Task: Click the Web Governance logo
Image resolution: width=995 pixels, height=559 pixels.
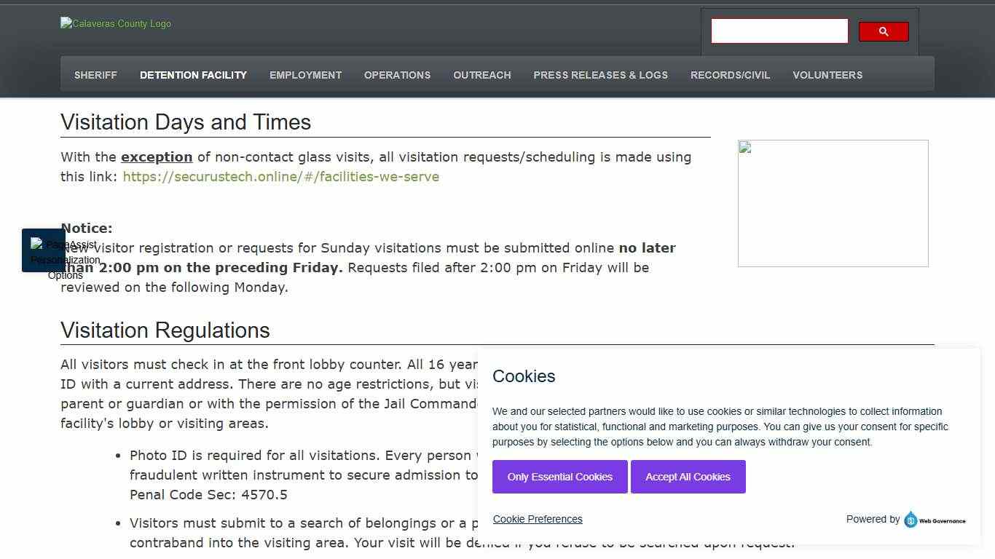Action: coord(935,520)
